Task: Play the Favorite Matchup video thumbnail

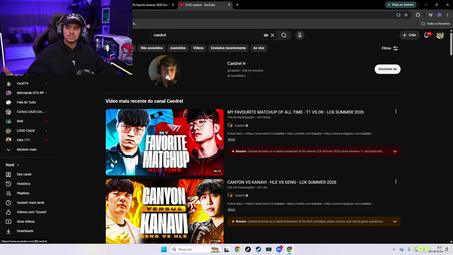Action: [165, 142]
